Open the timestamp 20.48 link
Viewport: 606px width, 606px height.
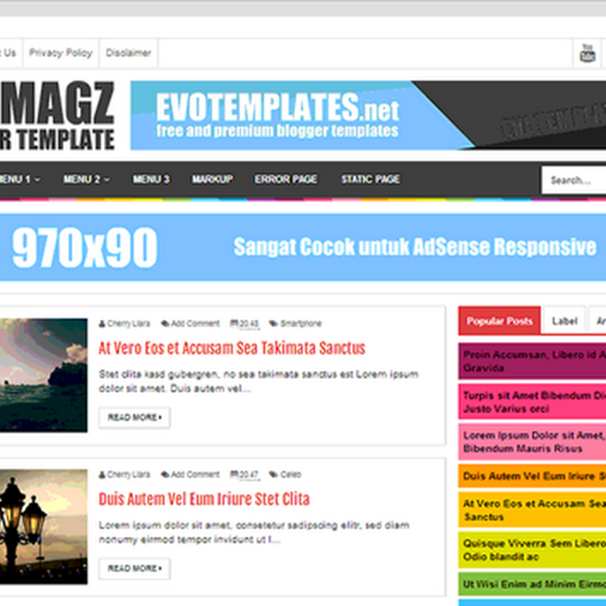pyautogui.click(x=249, y=324)
